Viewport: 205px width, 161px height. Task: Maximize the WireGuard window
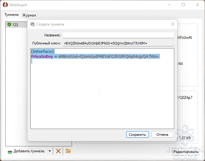tap(183, 5)
